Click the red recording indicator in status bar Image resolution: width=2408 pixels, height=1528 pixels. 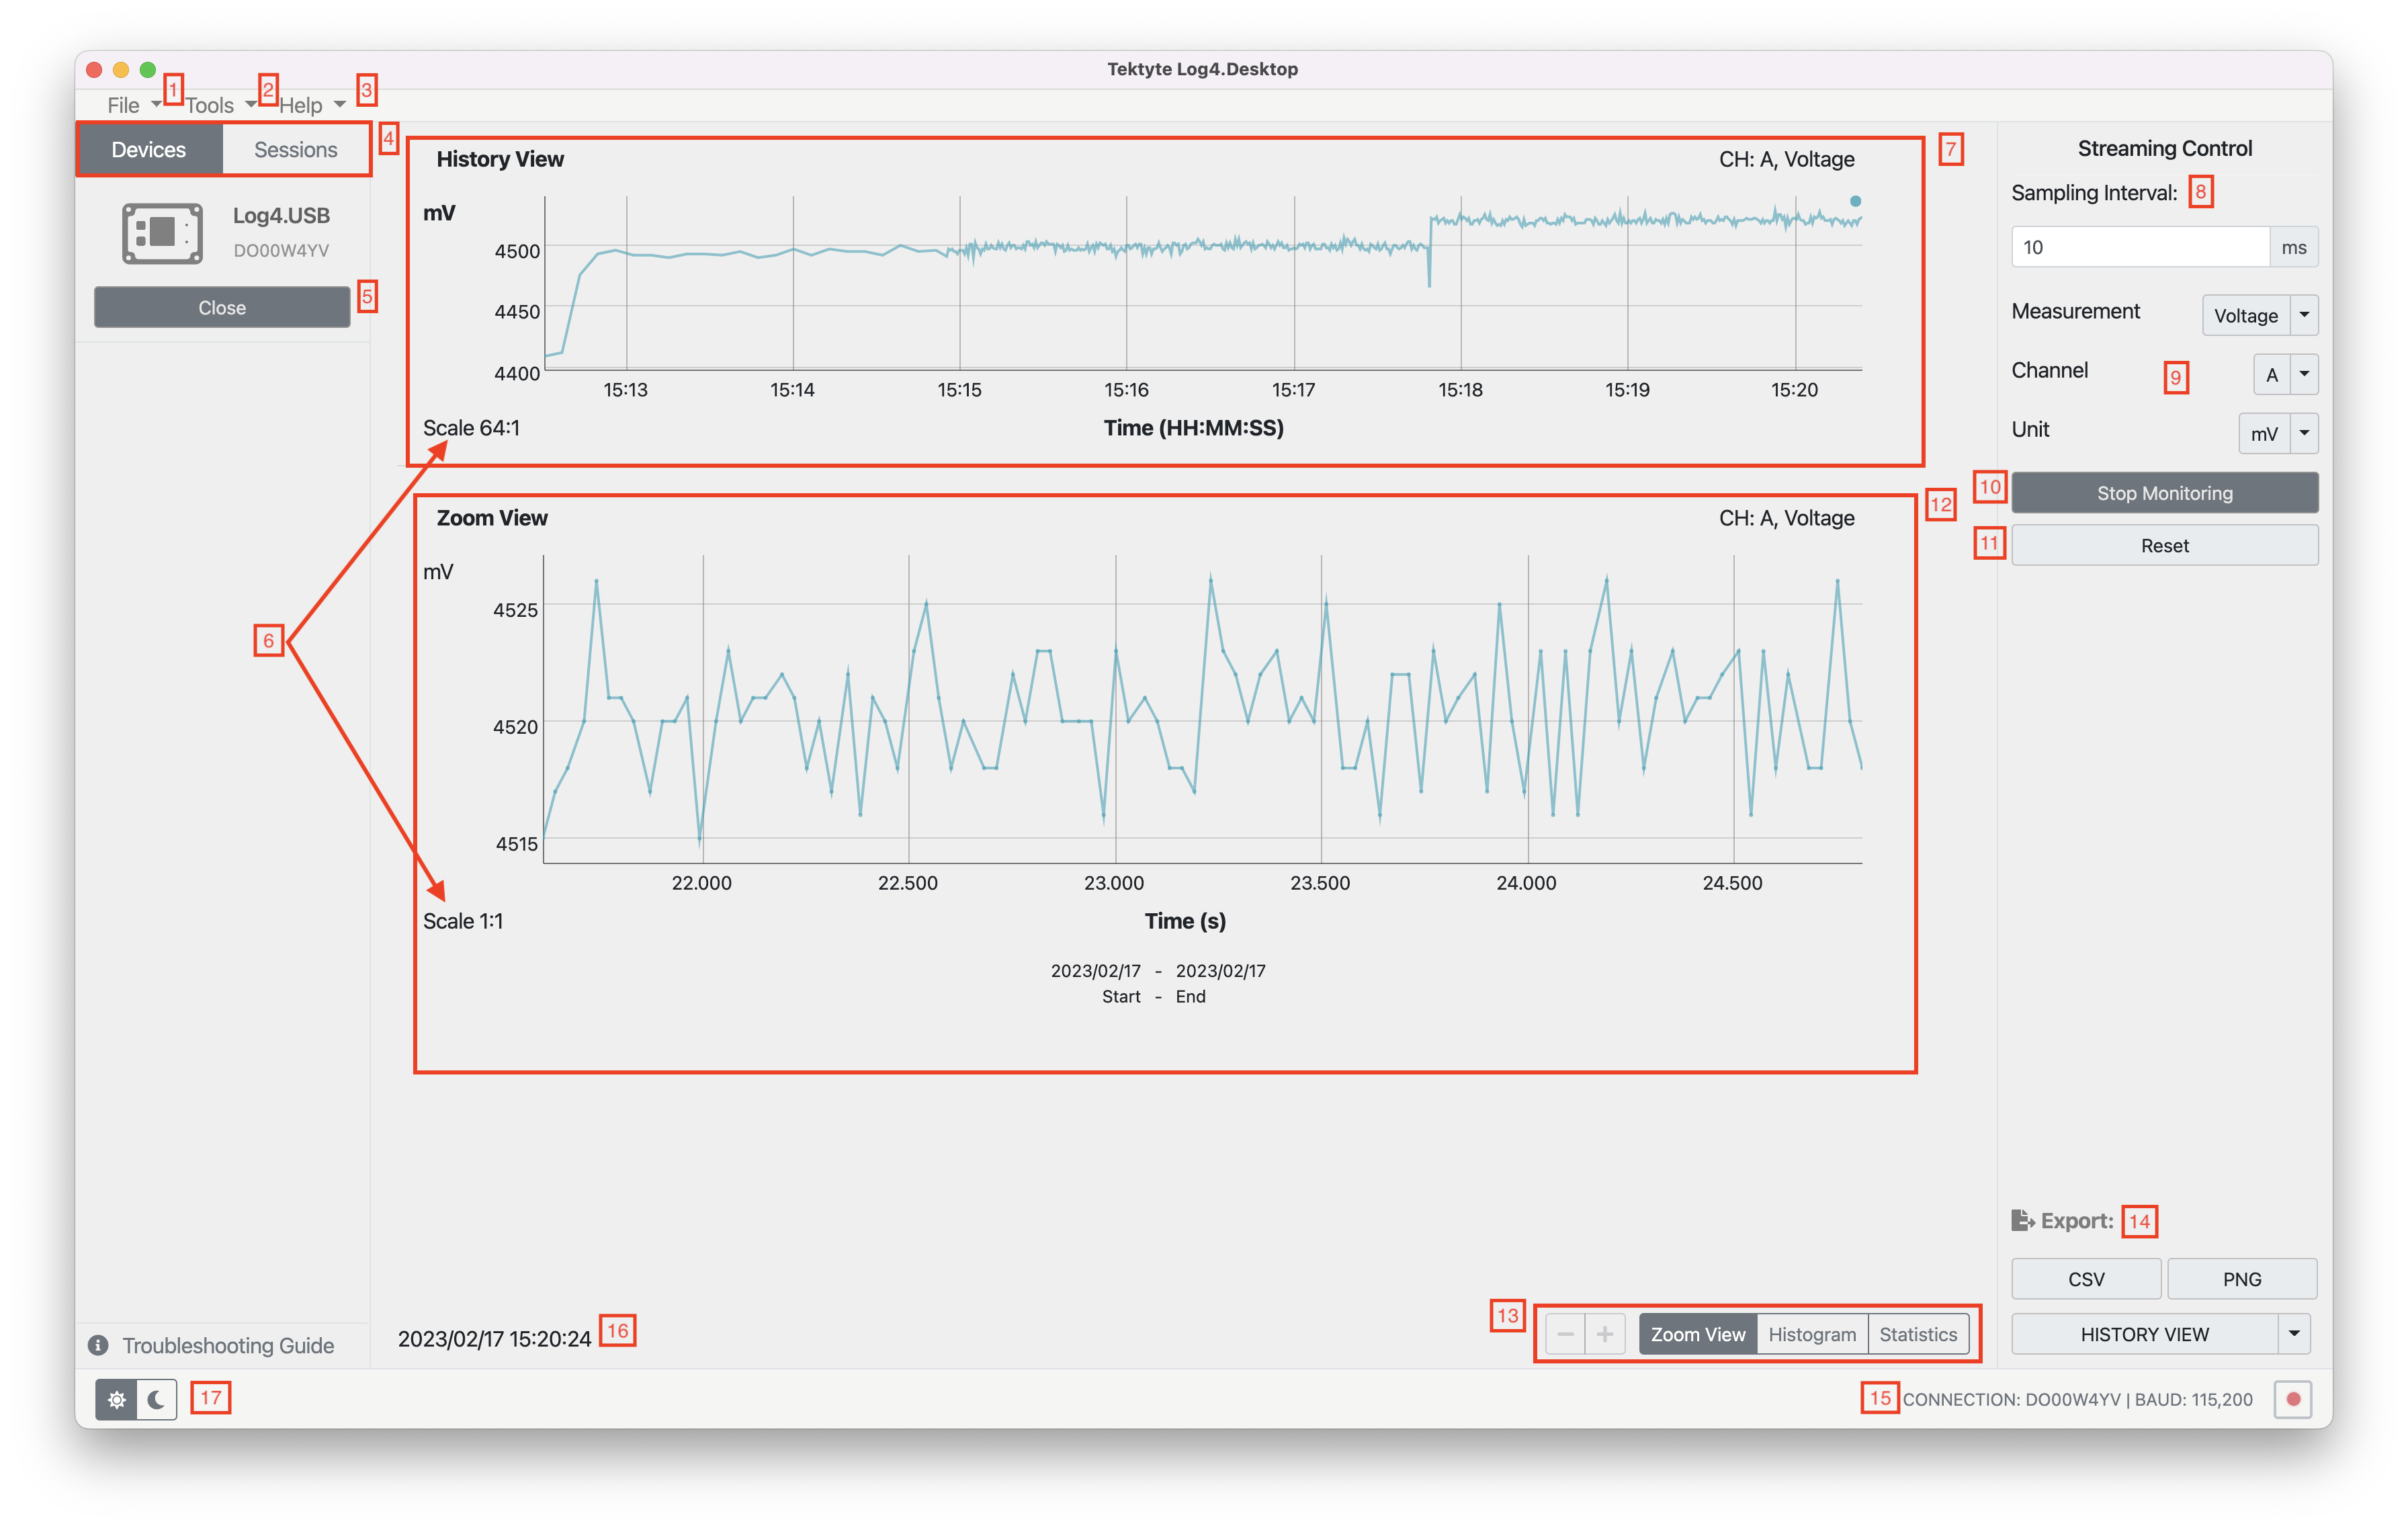(x=2293, y=1399)
